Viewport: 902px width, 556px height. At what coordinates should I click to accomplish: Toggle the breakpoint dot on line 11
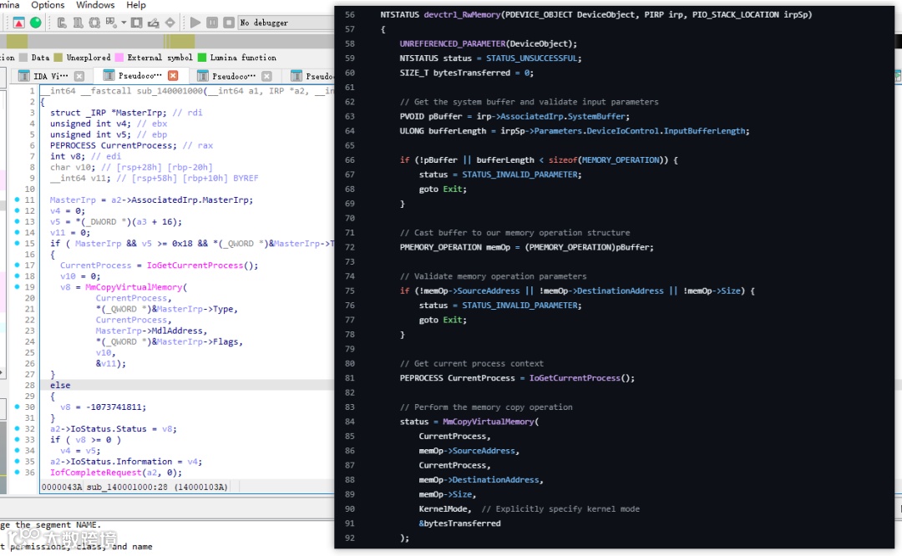pyautogui.click(x=18, y=200)
